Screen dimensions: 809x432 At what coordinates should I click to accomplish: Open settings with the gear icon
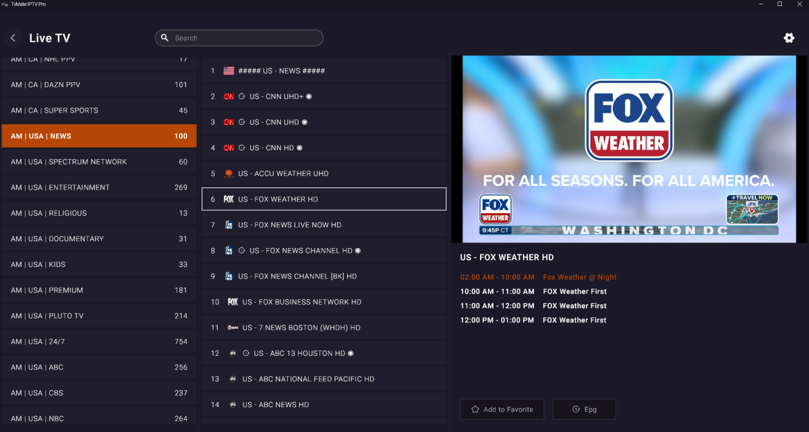point(789,38)
